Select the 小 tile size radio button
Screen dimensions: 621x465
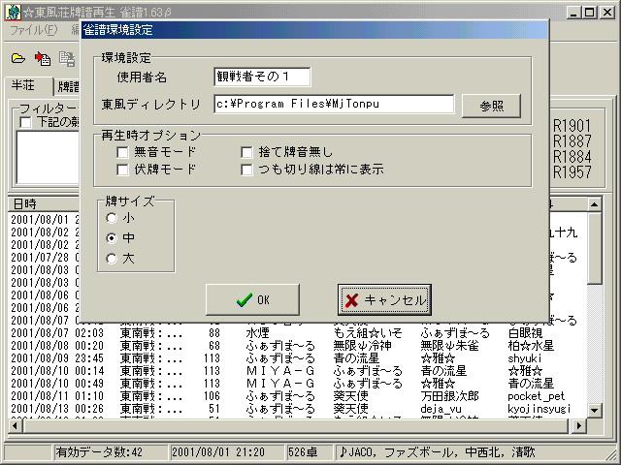coord(113,219)
